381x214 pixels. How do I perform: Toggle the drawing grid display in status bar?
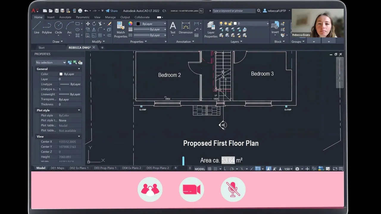(x=210, y=169)
